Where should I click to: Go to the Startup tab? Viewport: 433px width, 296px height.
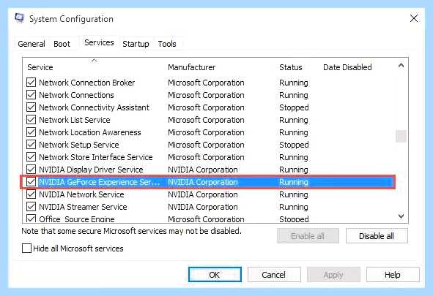tap(136, 44)
